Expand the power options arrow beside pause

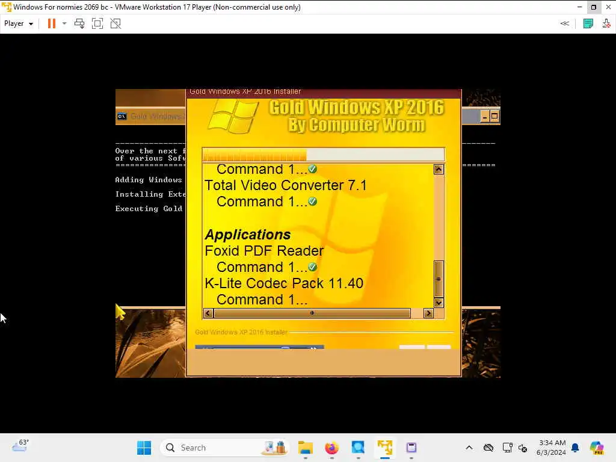pyautogui.click(x=64, y=23)
